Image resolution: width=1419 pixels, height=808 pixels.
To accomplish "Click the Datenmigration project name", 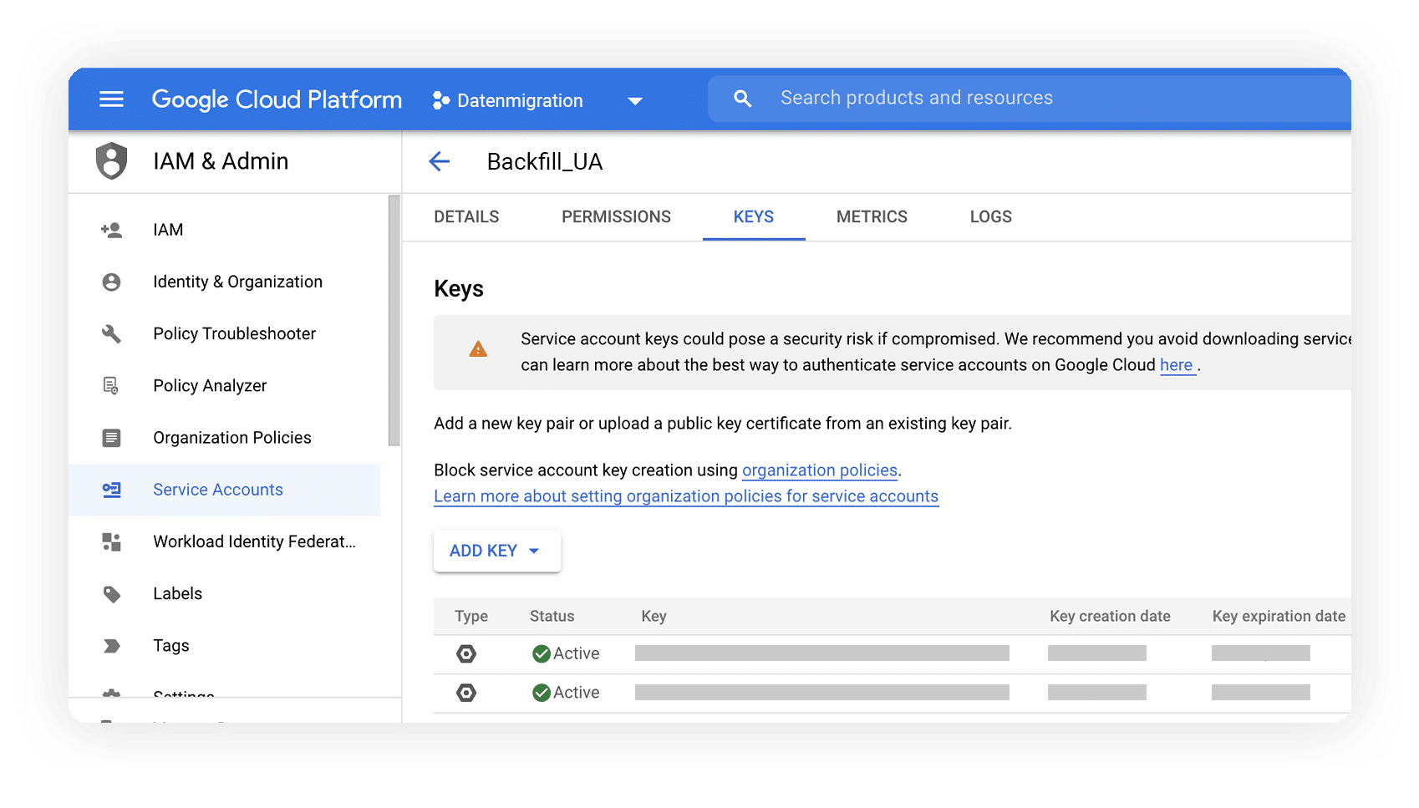I will [520, 101].
